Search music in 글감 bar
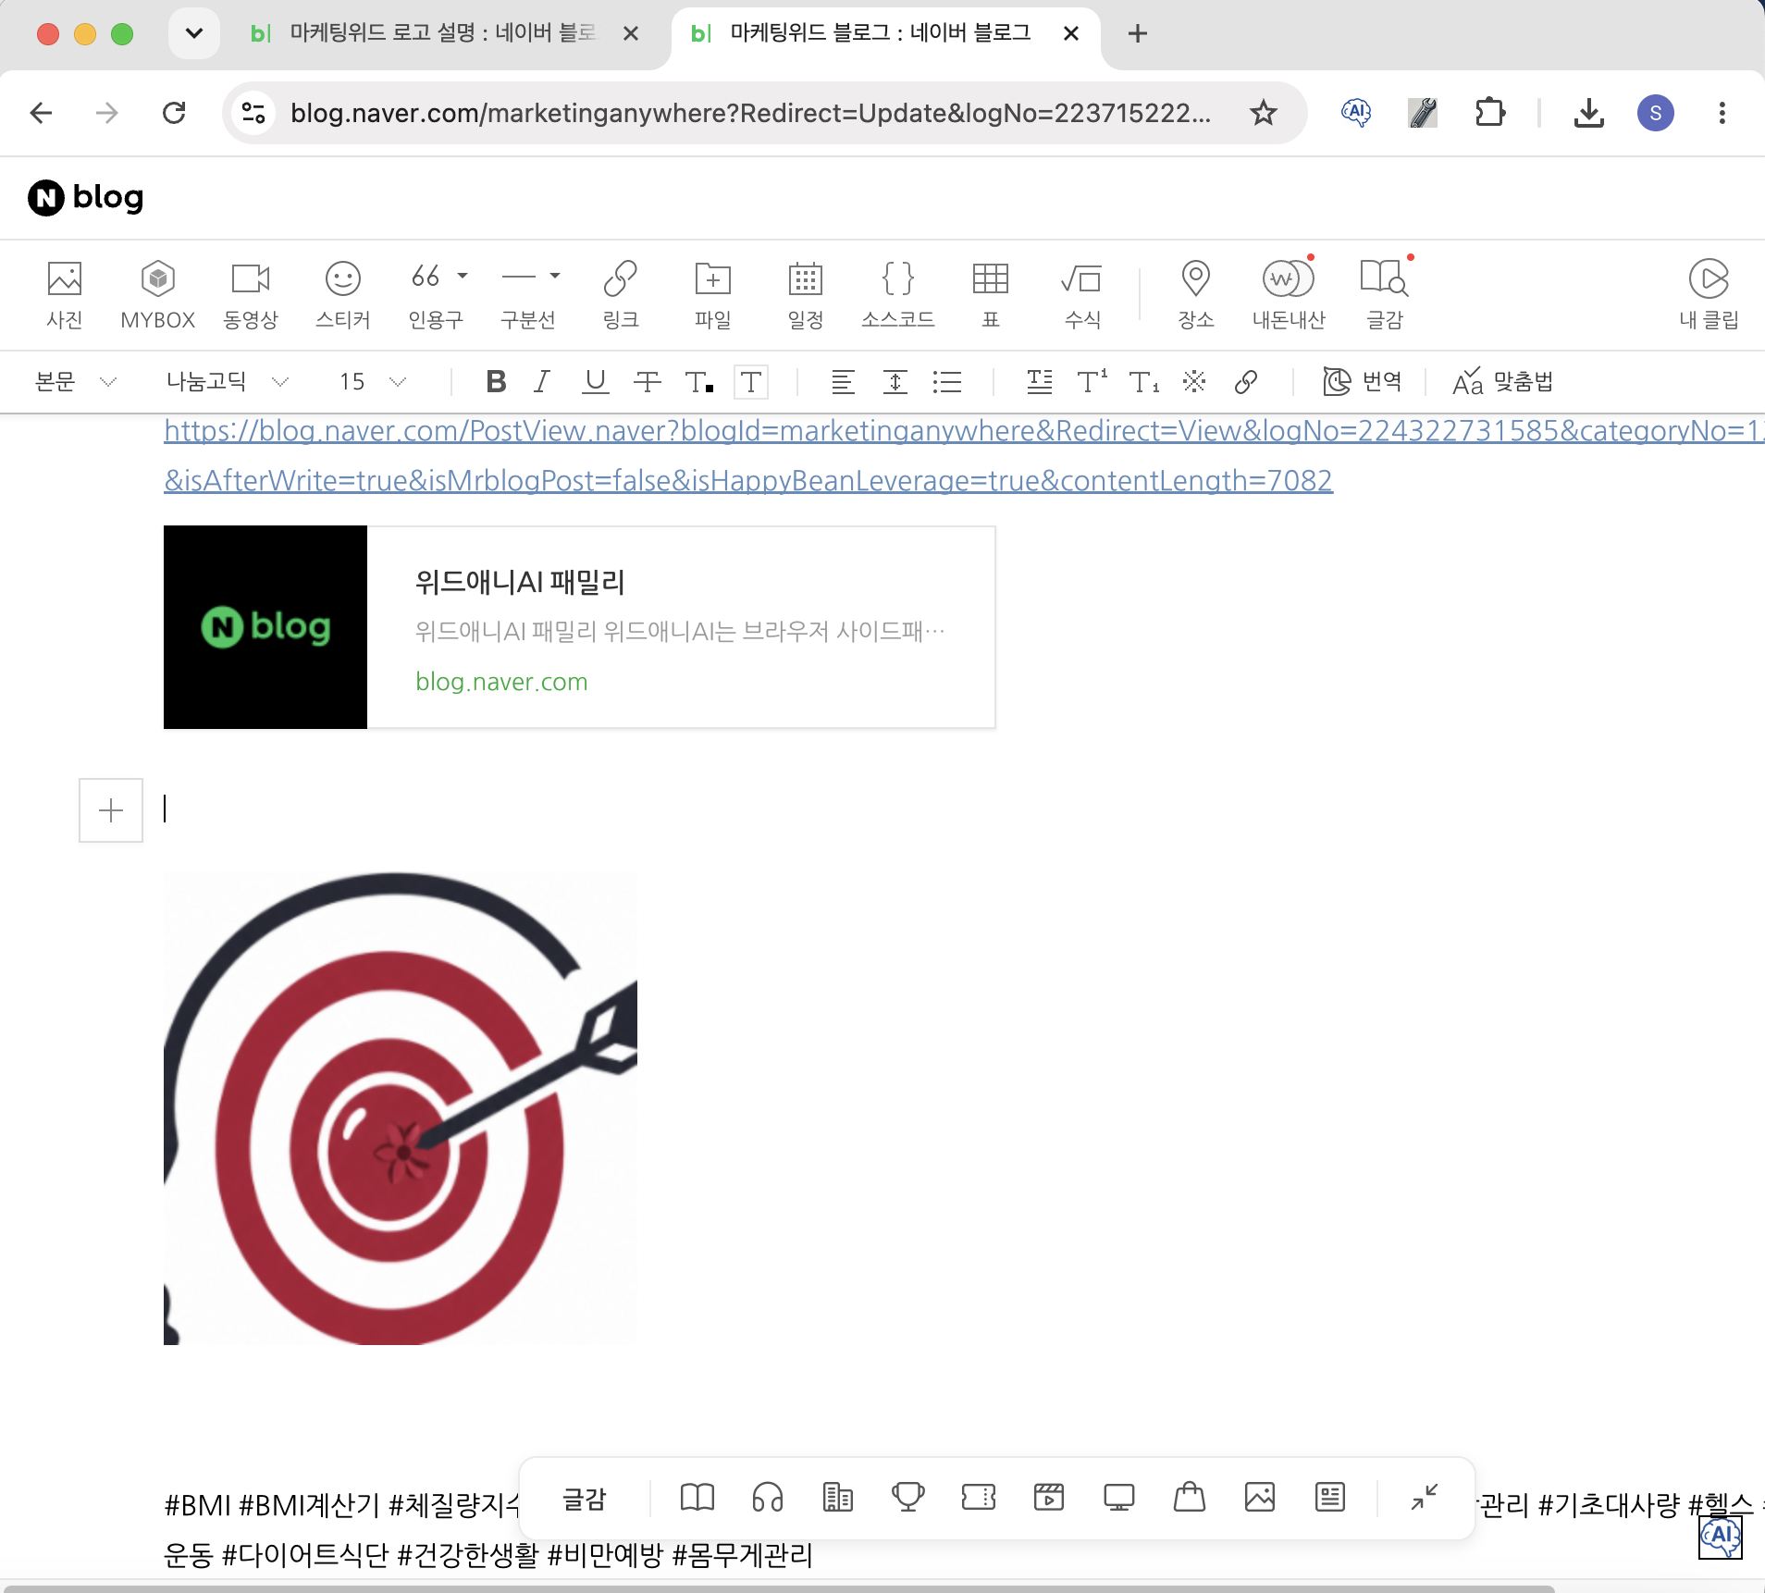Image resolution: width=1765 pixels, height=1593 pixels. (x=768, y=1497)
